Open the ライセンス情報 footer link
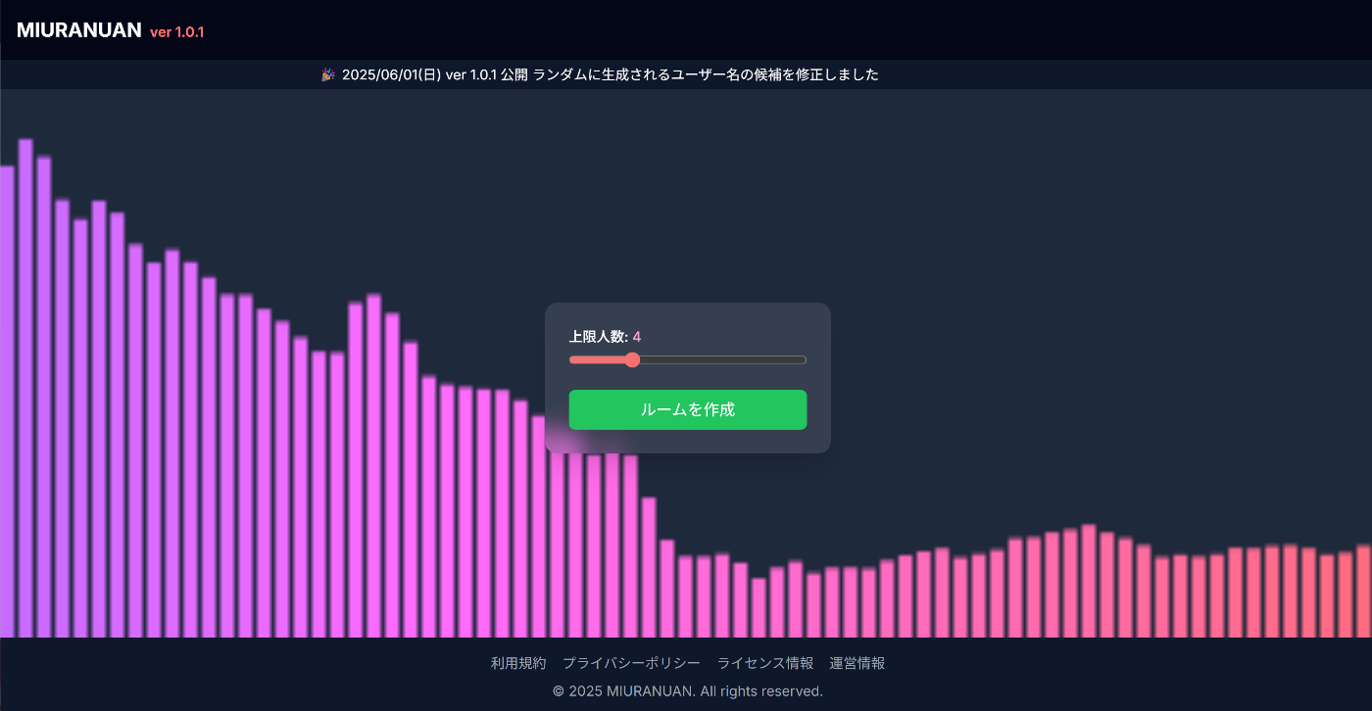Image resolution: width=1372 pixels, height=711 pixels. (765, 663)
